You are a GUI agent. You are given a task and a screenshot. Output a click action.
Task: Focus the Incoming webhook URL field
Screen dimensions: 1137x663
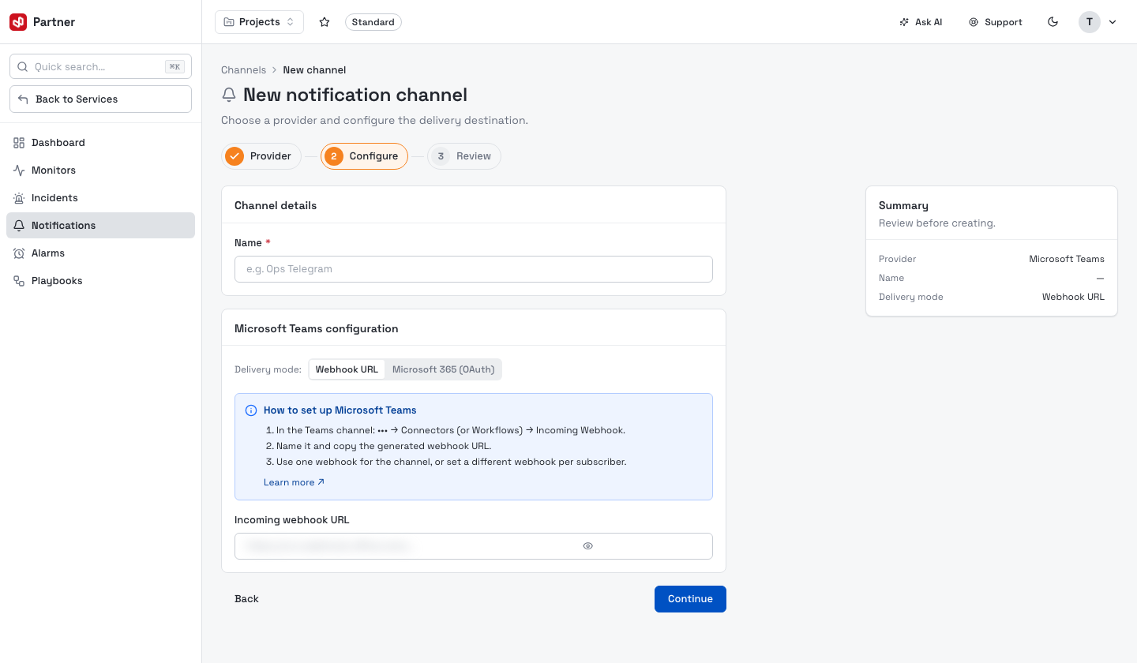pyautogui.click(x=474, y=546)
